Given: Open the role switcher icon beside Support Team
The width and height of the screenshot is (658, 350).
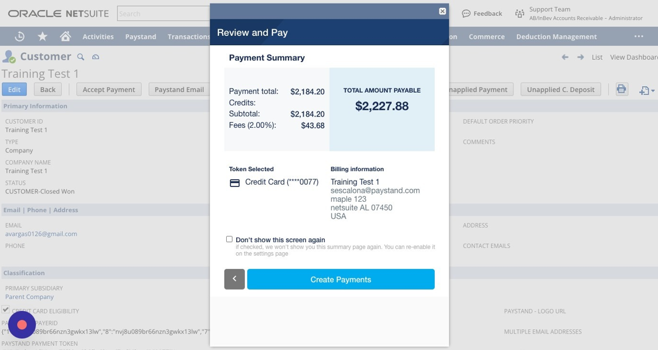Looking at the screenshot, I should 519,14.
